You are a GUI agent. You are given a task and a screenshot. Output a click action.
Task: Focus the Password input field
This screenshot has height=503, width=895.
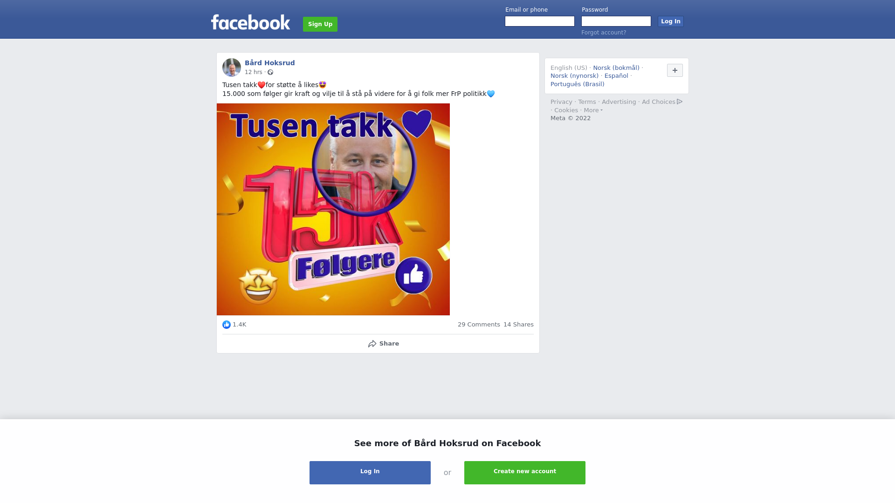616,21
